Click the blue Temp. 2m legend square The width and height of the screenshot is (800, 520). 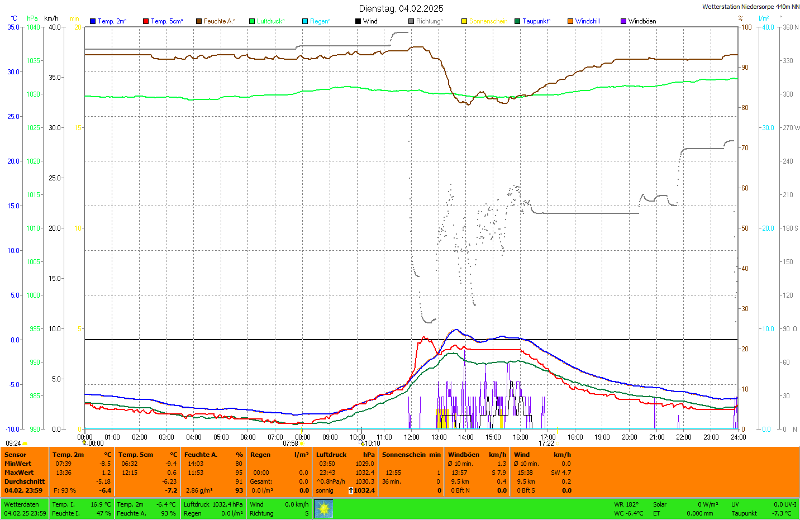point(93,21)
